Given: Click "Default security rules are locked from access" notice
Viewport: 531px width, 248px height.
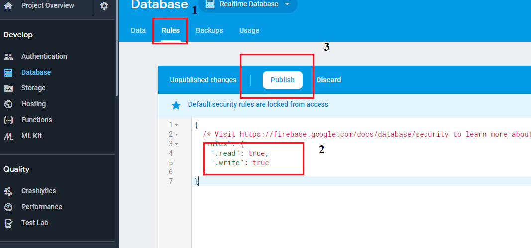Looking at the screenshot, I should tap(258, 104).
